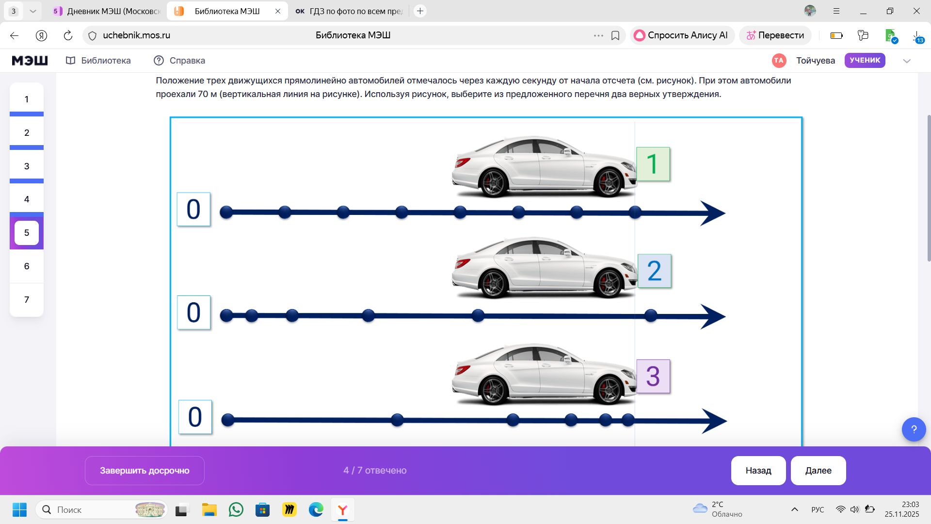Screen dimensions: 931x524
Task: Bookmark this page using bookmark icon
Action: (x=615, y=35)
